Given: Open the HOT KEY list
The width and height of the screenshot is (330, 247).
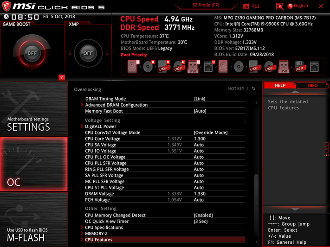Looking at the screenshot, I should click(x=236, y=89).
